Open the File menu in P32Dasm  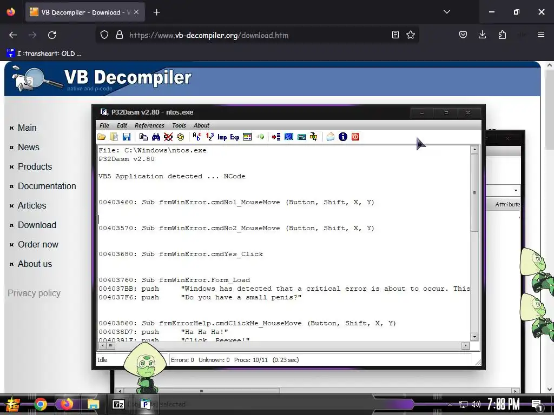pyautogui.click(x=104, y=125)
